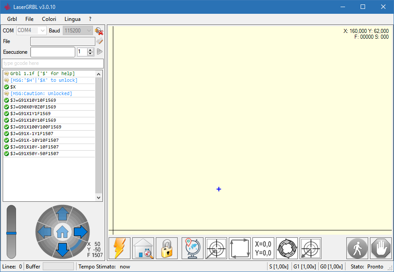This screenshot has height=272, width=394.
Task: Click the globe position icon
Action: click(x=192, y=248)
